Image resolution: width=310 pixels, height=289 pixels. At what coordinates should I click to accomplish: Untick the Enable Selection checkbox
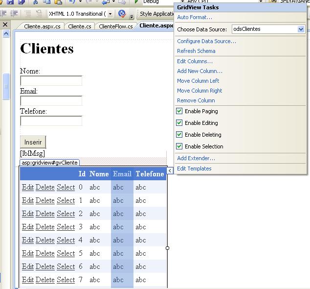pos(179,146)
